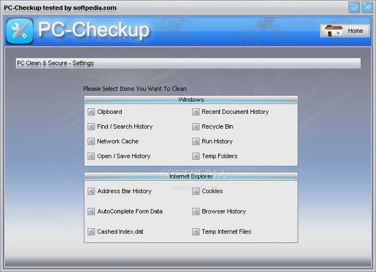This screenshot has width=376, height=272.
Task: Enable the Cookies checkbox
Action: [x=196, y=192]
